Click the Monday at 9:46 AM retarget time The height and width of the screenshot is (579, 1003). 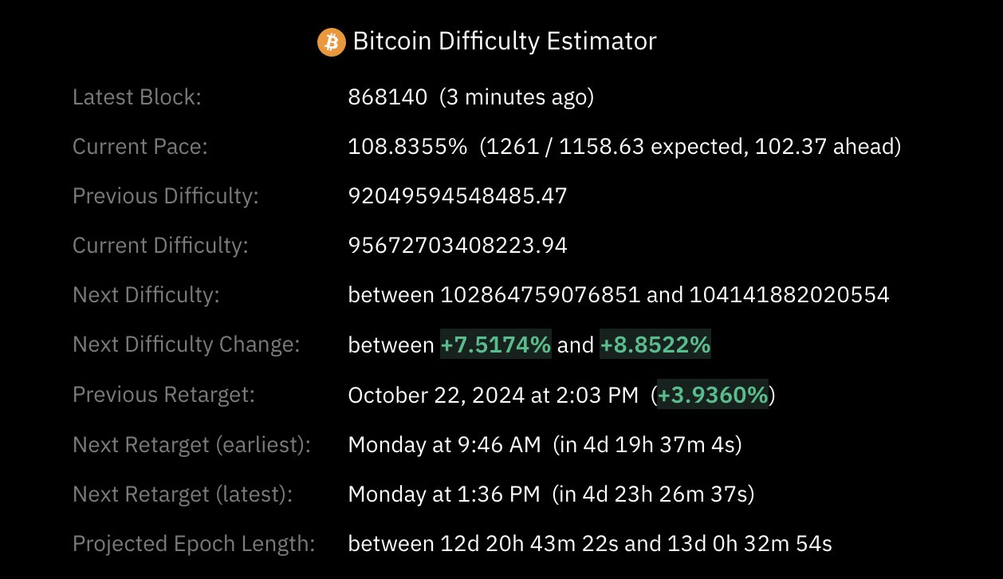444,445
